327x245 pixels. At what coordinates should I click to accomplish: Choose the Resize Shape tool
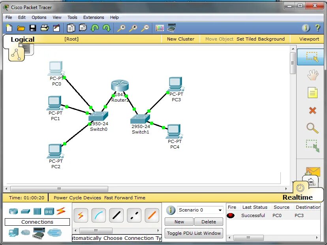(x=313, y=146)
